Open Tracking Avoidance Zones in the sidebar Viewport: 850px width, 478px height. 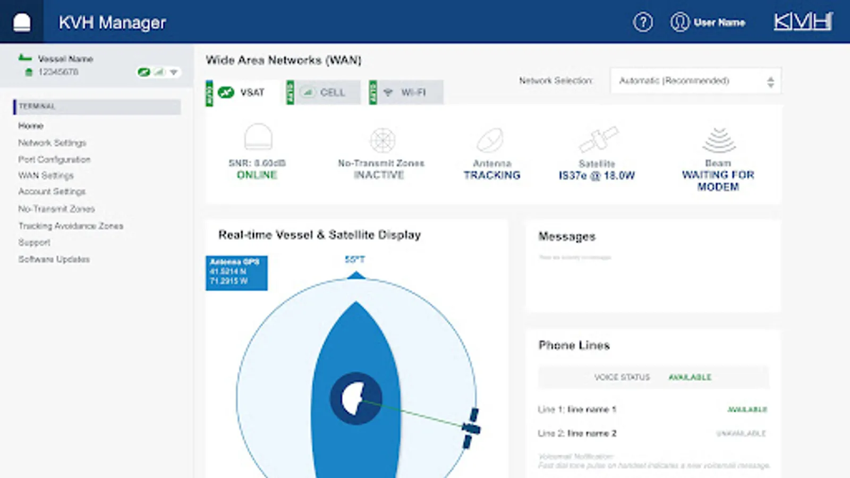71,226
